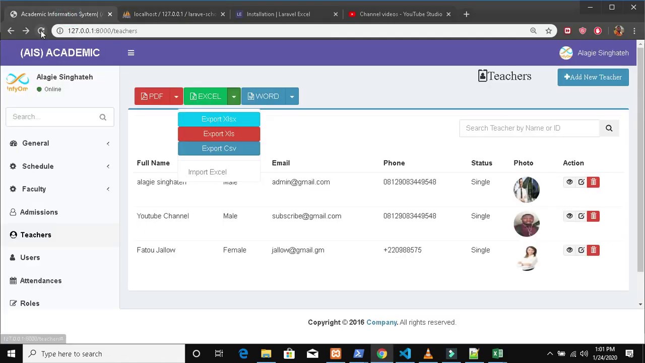Edit alagie singhateh's record
This screenshot has width=645, height=363.
581,182
